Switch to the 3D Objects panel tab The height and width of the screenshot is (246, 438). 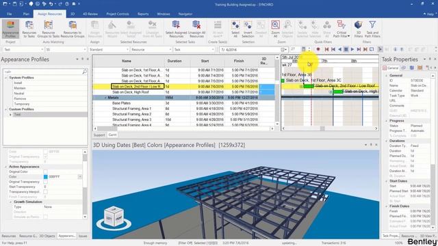point(47,236)
